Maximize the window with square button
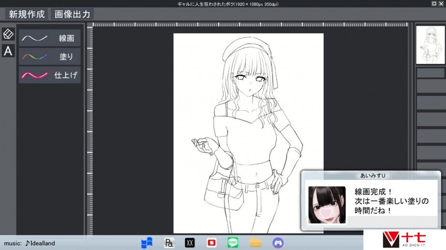Viewport: 446px width, 250px height. [434, 4]
